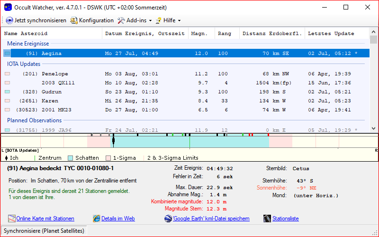Click the Internet Explorer Details icon
Viewport: 379px width, 237px height.
97,219
